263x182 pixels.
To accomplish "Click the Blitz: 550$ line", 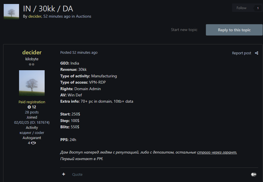I will click(70, 127).
